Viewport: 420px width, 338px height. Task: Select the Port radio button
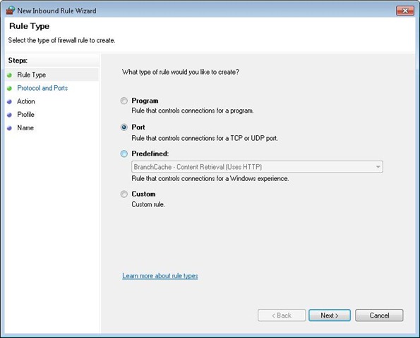point(124,127)
